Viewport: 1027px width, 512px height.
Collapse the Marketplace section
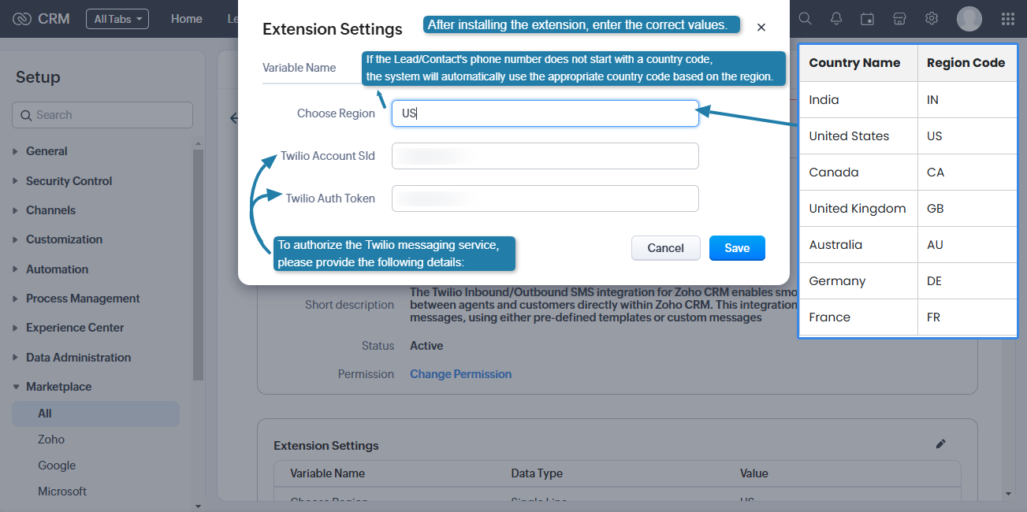tap(58, 387)
